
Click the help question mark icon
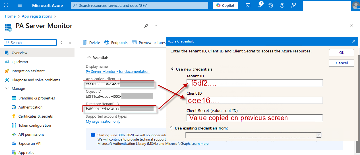(282, 5)
